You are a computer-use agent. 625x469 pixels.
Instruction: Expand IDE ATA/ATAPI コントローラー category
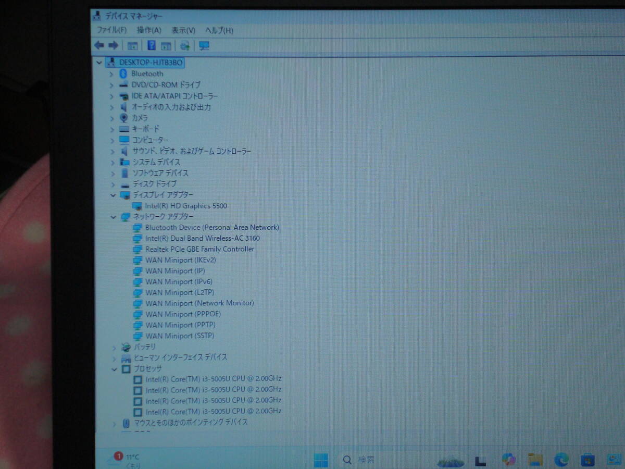coord(111,96)
